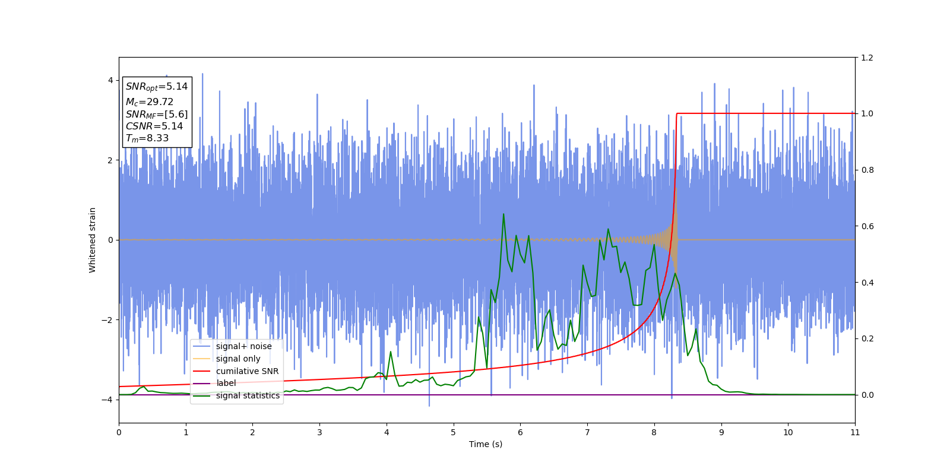Click the green line swatch for signal statistics
The width and height of the screenshot is (950, 475).
click(x=202, y=396)
